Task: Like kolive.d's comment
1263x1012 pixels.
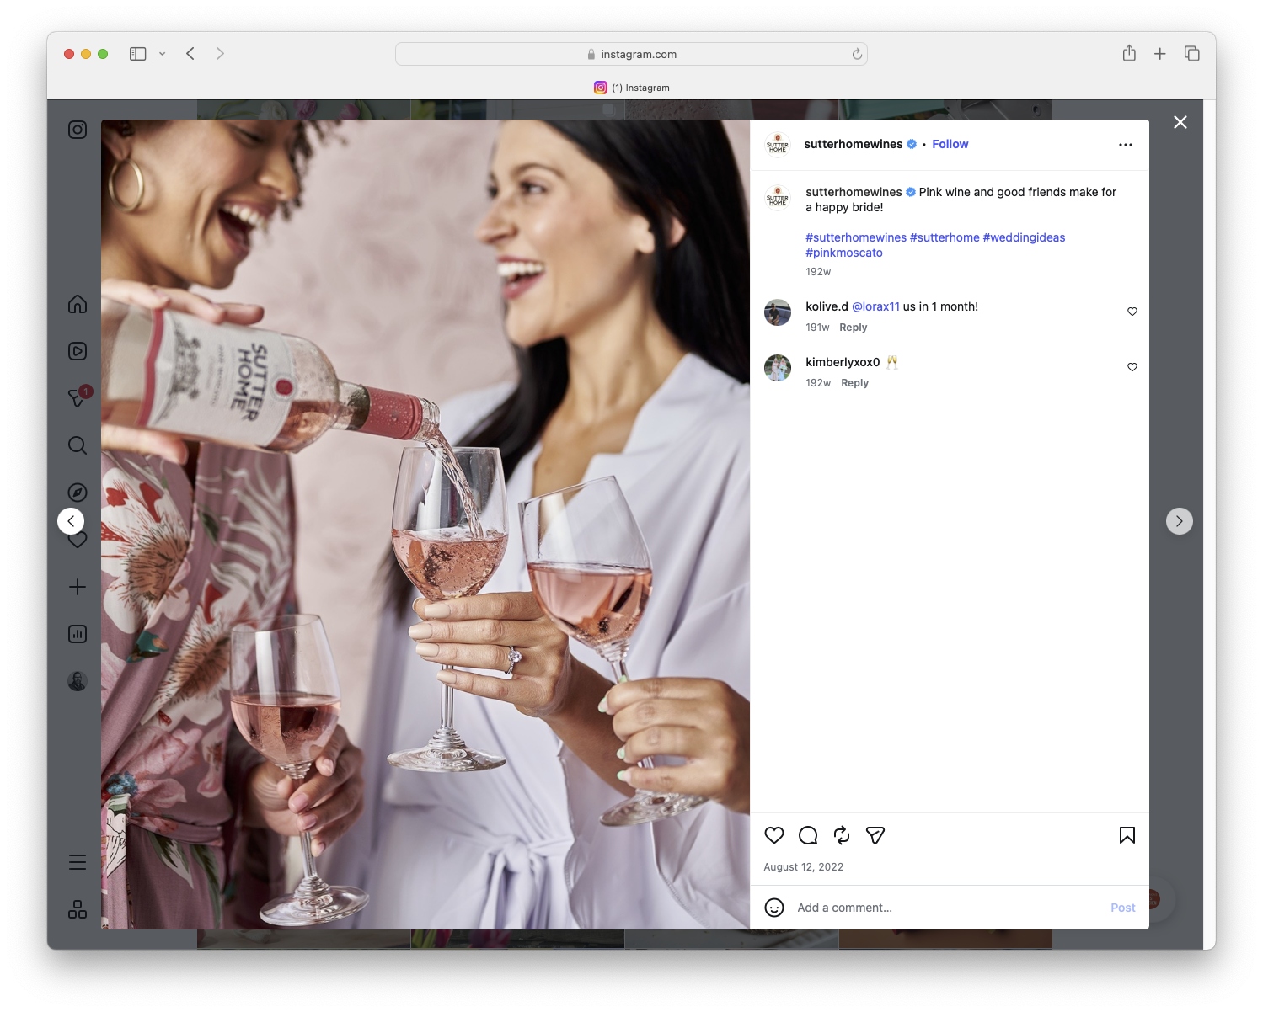Action: click(1132, 311)
